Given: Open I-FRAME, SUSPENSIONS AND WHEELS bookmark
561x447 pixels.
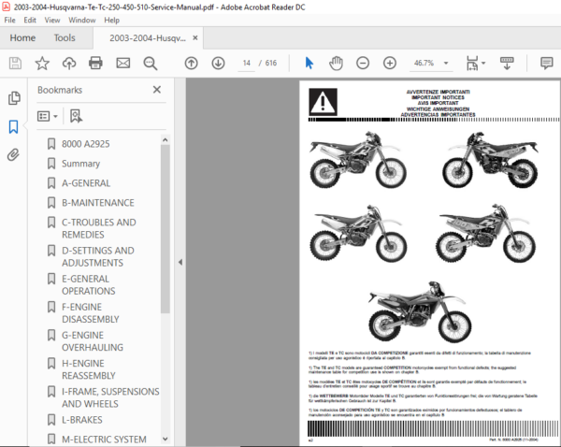Looking at the screenshot, I should (x=110, y=398).
